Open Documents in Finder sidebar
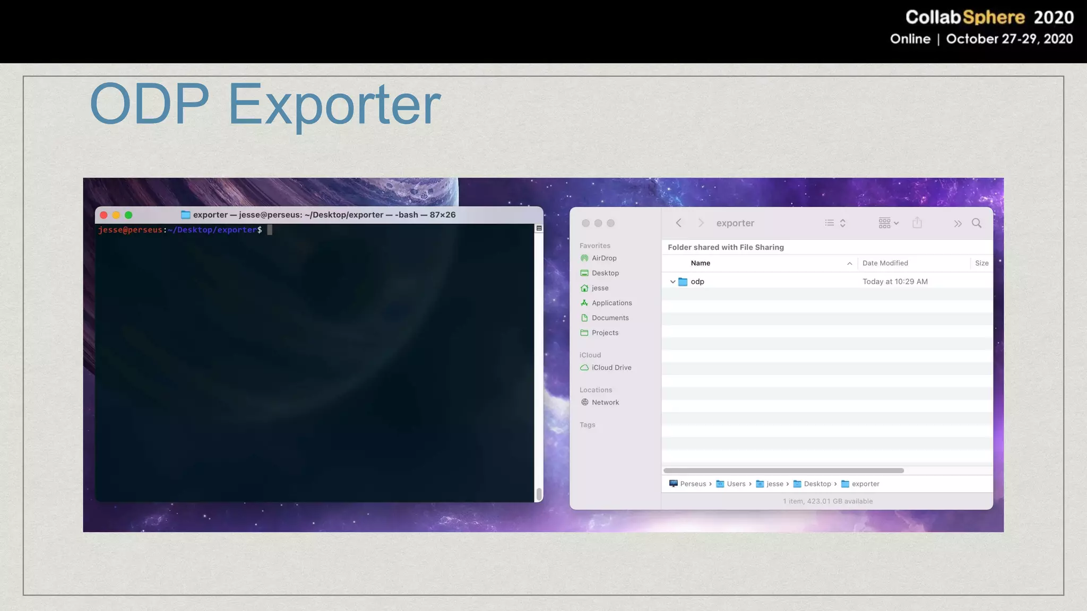1087x611 pixels. tap(610, 318)
